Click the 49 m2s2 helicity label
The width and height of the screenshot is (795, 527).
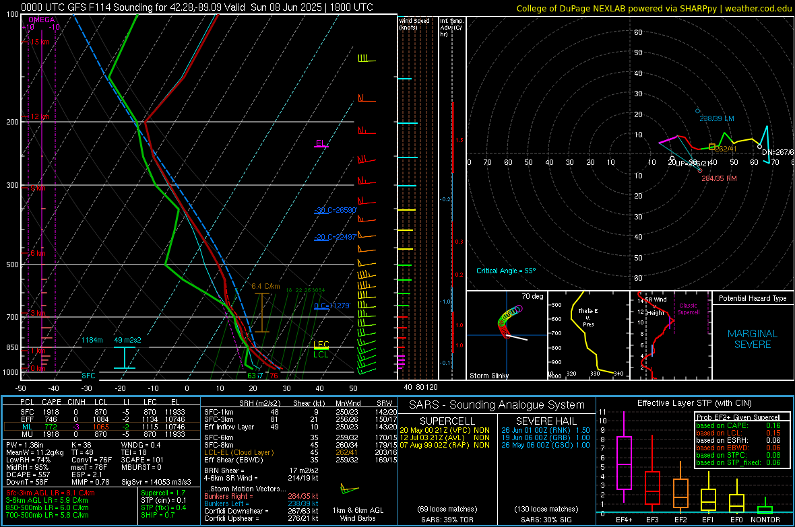(x=127, y=340)
